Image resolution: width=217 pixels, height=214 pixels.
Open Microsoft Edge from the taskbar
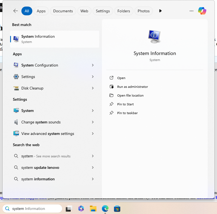tap(105, 209)
